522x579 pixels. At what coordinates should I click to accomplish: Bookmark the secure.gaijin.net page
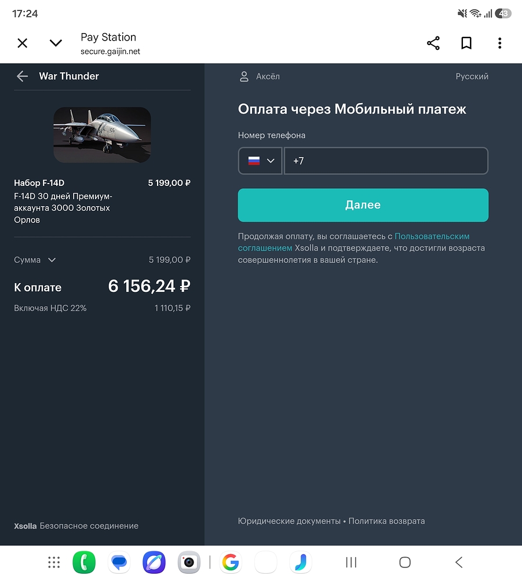point(466,43)
